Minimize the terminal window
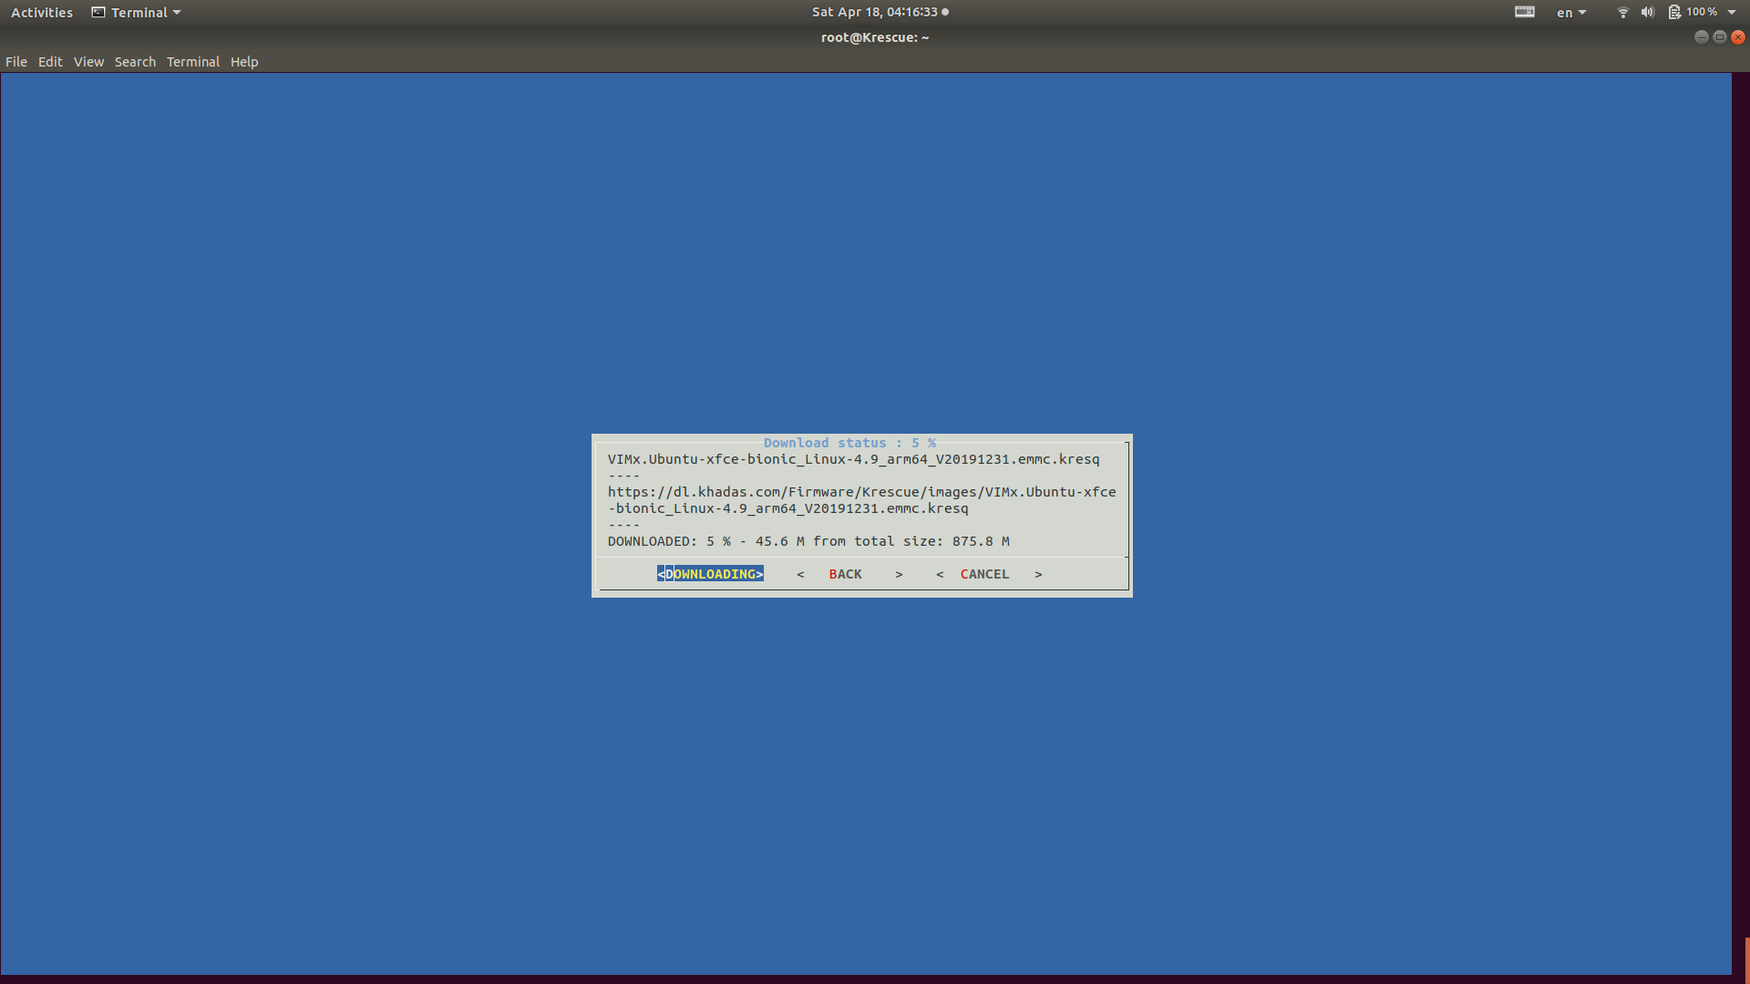The width and height of the screenshot is (1750, 984). [x=1701, y=37]
